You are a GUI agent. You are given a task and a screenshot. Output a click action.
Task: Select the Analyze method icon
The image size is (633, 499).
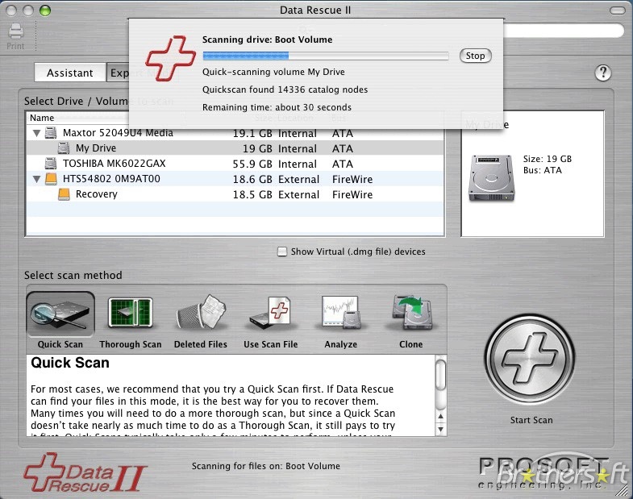[x=340, y=313]
